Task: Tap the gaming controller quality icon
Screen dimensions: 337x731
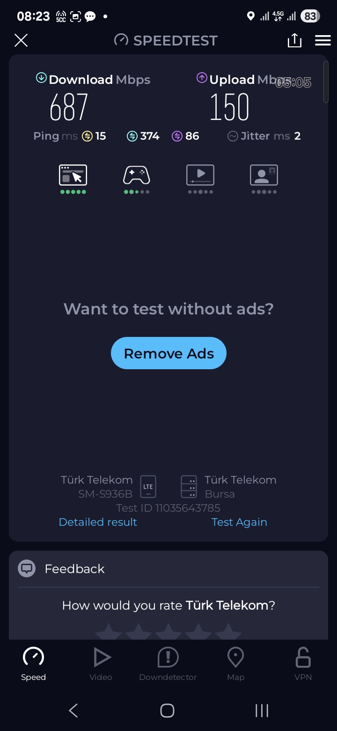Action: [x=136, y=175]
